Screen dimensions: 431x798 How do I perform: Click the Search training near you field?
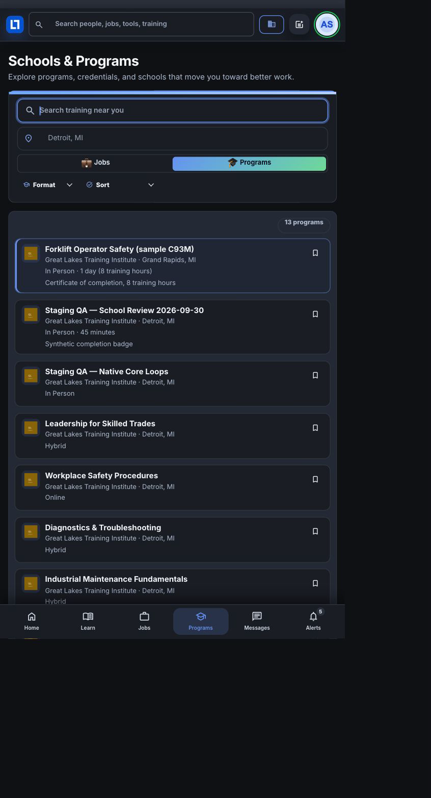[x=173, y=111]
